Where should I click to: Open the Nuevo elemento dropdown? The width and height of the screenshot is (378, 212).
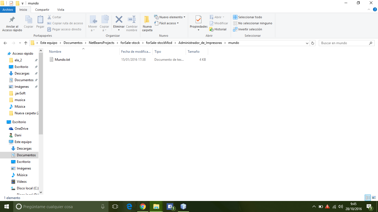click(x=170, y=17)
